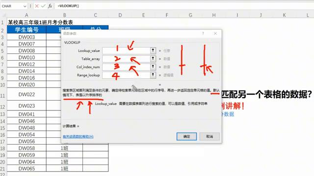Open the function help link
The width and height of the screenshot is (314, 176).
(x=78, y=136)
